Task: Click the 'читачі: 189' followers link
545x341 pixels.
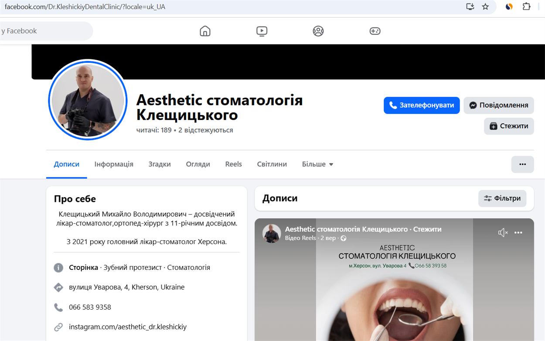Action: (x=154, y=130)
